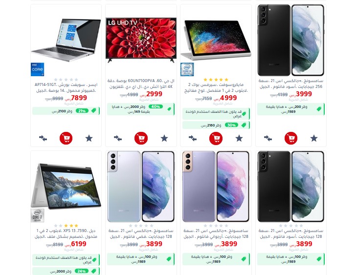Add Microsoft Surface Book 2 to cart
The width and height of the screenshot is (357, 275).
216,138
